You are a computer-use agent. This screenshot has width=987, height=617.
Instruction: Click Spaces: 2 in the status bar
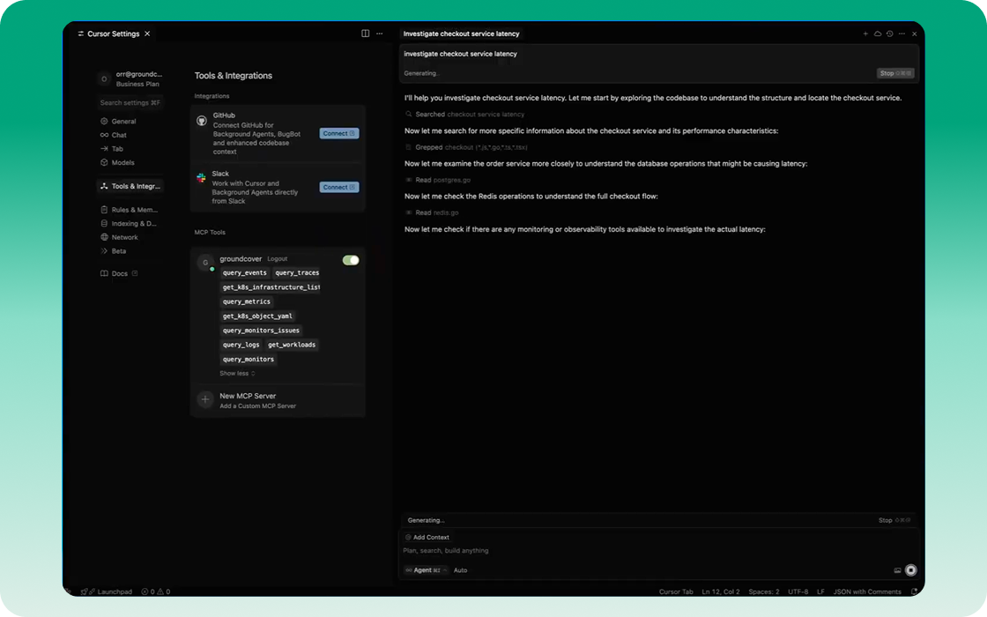click(763, 591)
